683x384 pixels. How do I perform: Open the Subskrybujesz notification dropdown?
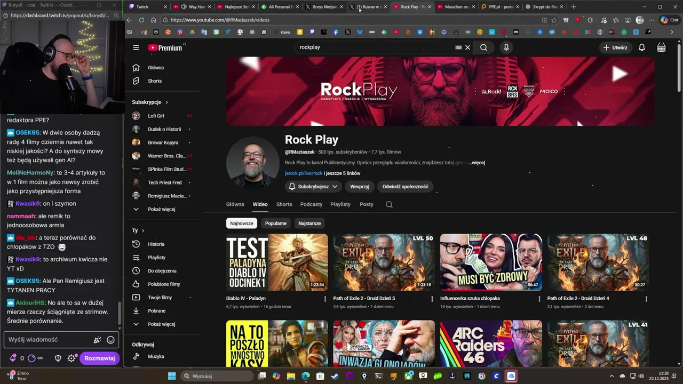313,187
